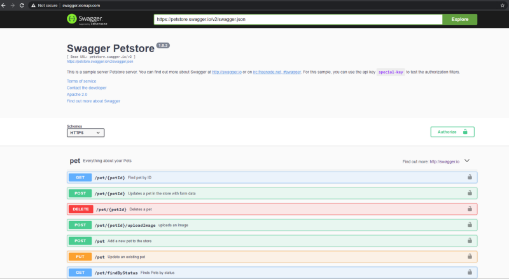Click lock icon on POST /pet row

click(x=470, y=240)
